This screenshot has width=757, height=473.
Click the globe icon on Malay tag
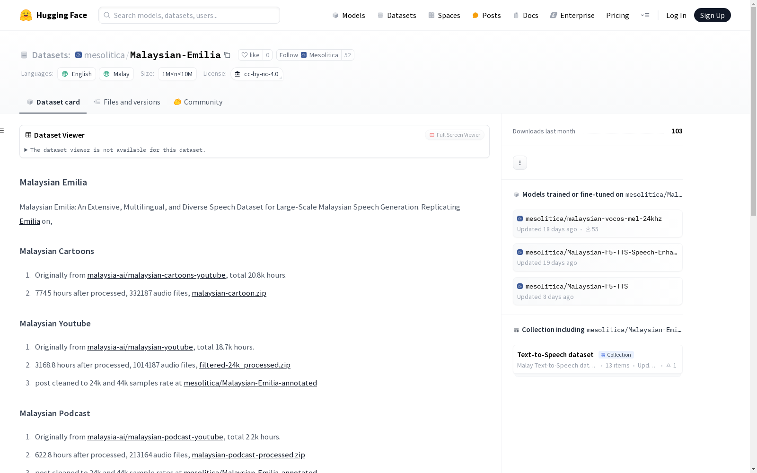[x=106, y=74]
